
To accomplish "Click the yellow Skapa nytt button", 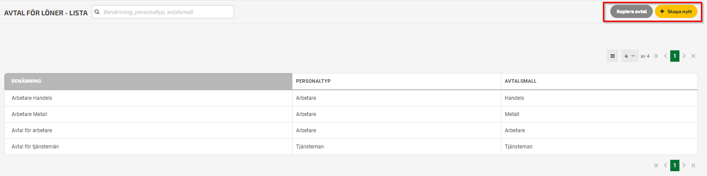I will (676, 12).
